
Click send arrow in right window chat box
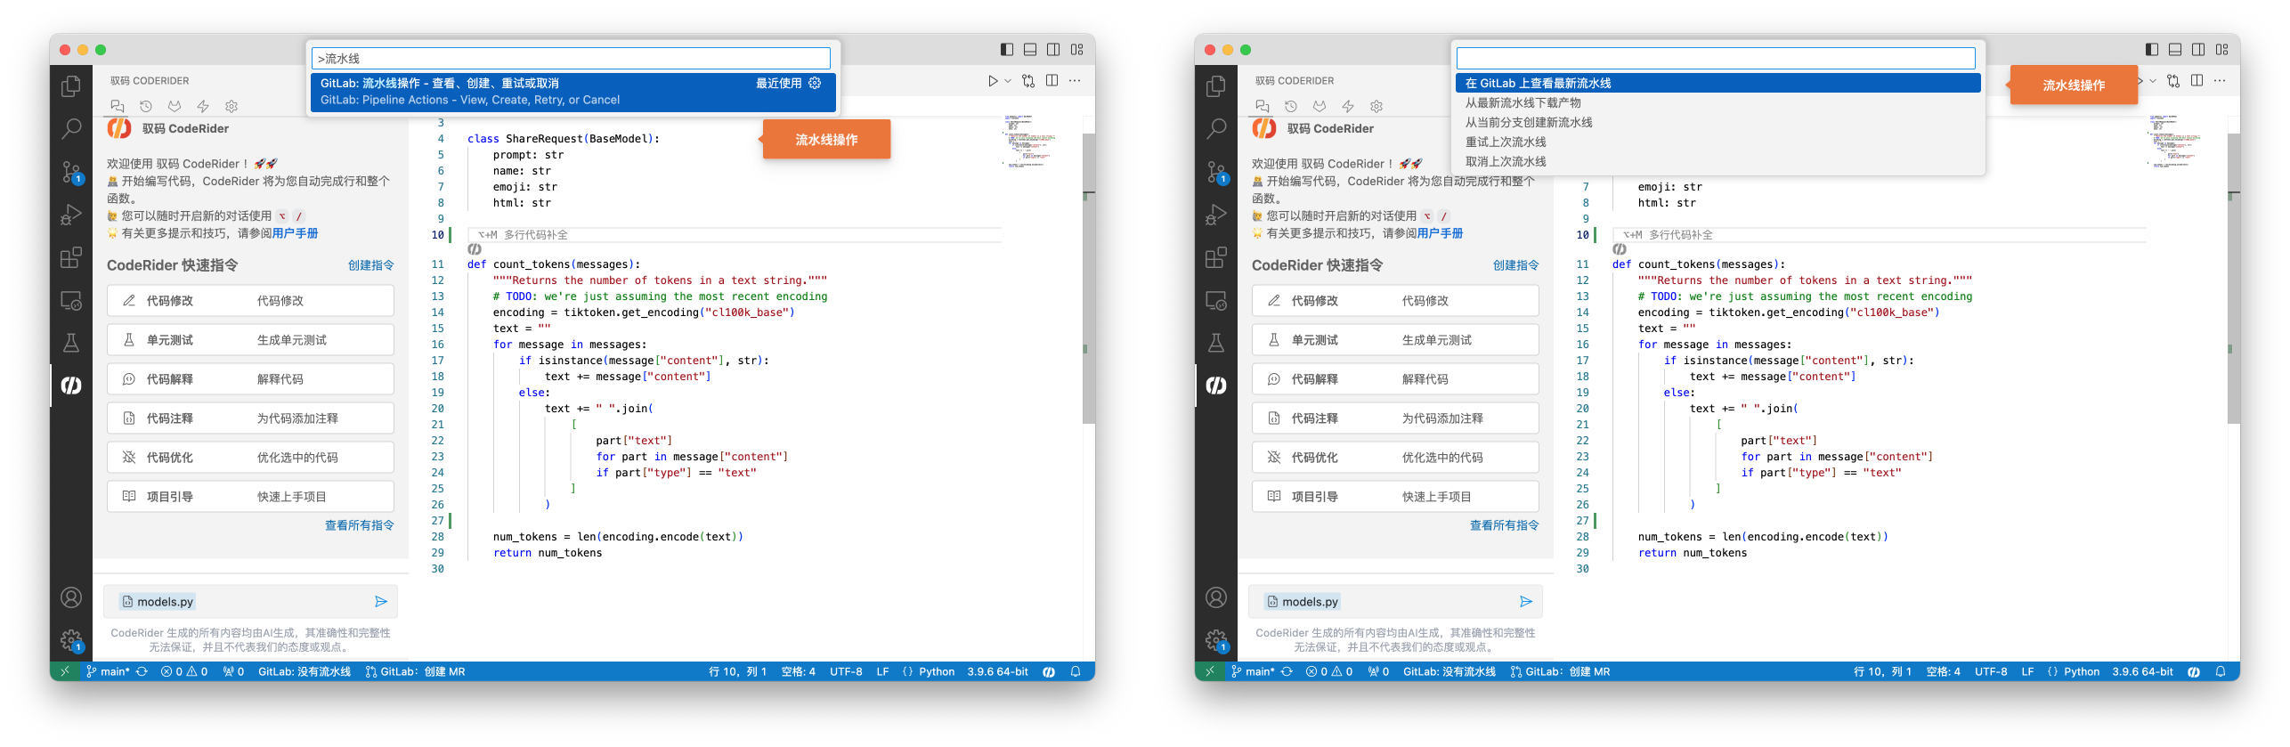click(1526, 602)
